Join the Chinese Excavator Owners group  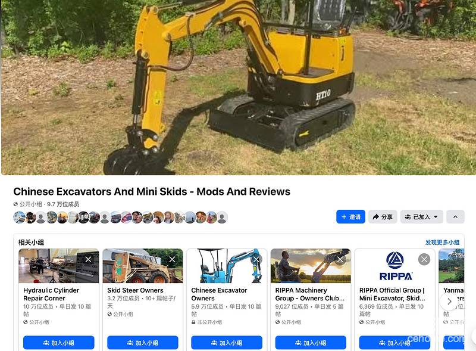pyautogui.click(x=227, y=343)
